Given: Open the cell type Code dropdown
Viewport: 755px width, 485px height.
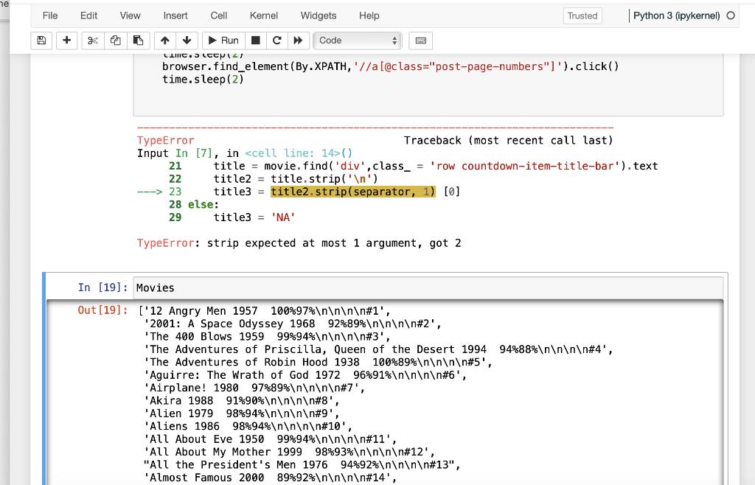Looking at the screenshot, I should pos(358,41).
